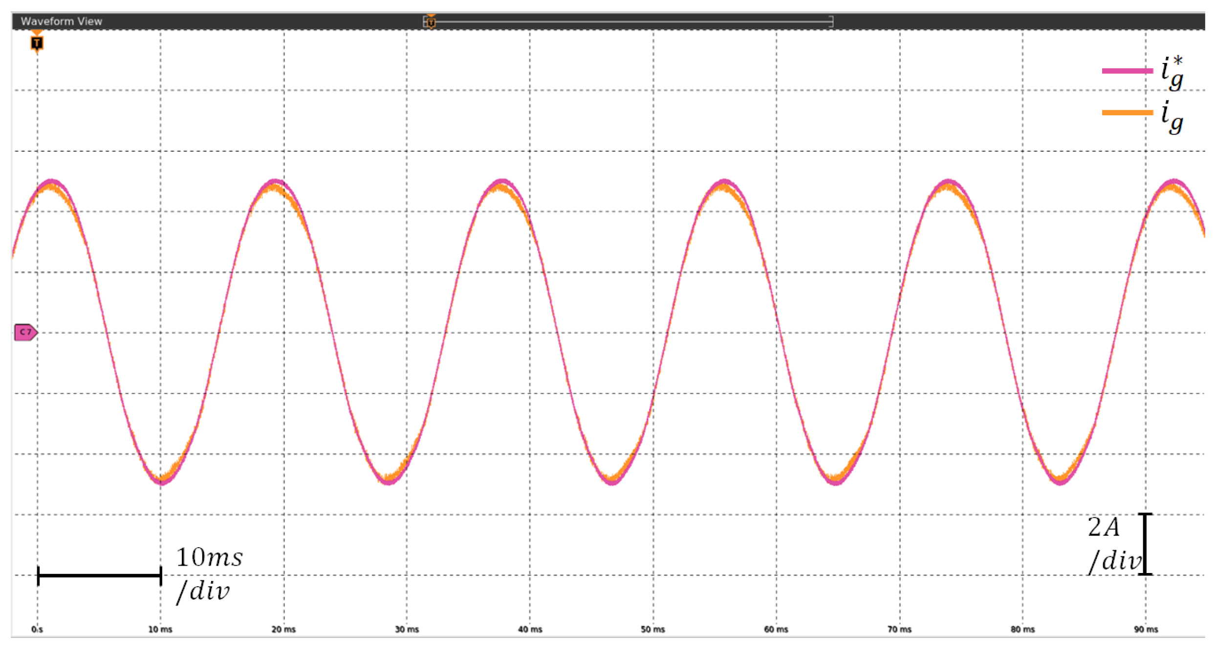Click the 20 ms time axis label
The width and height of the screenshot is (1216, 655).
(x=283, y=630)
